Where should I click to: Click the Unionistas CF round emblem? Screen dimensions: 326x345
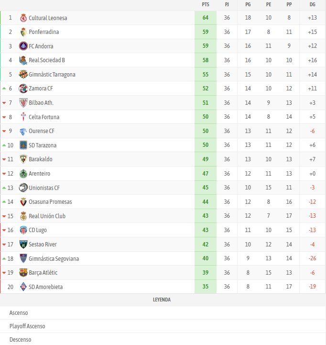pos(23,188)
